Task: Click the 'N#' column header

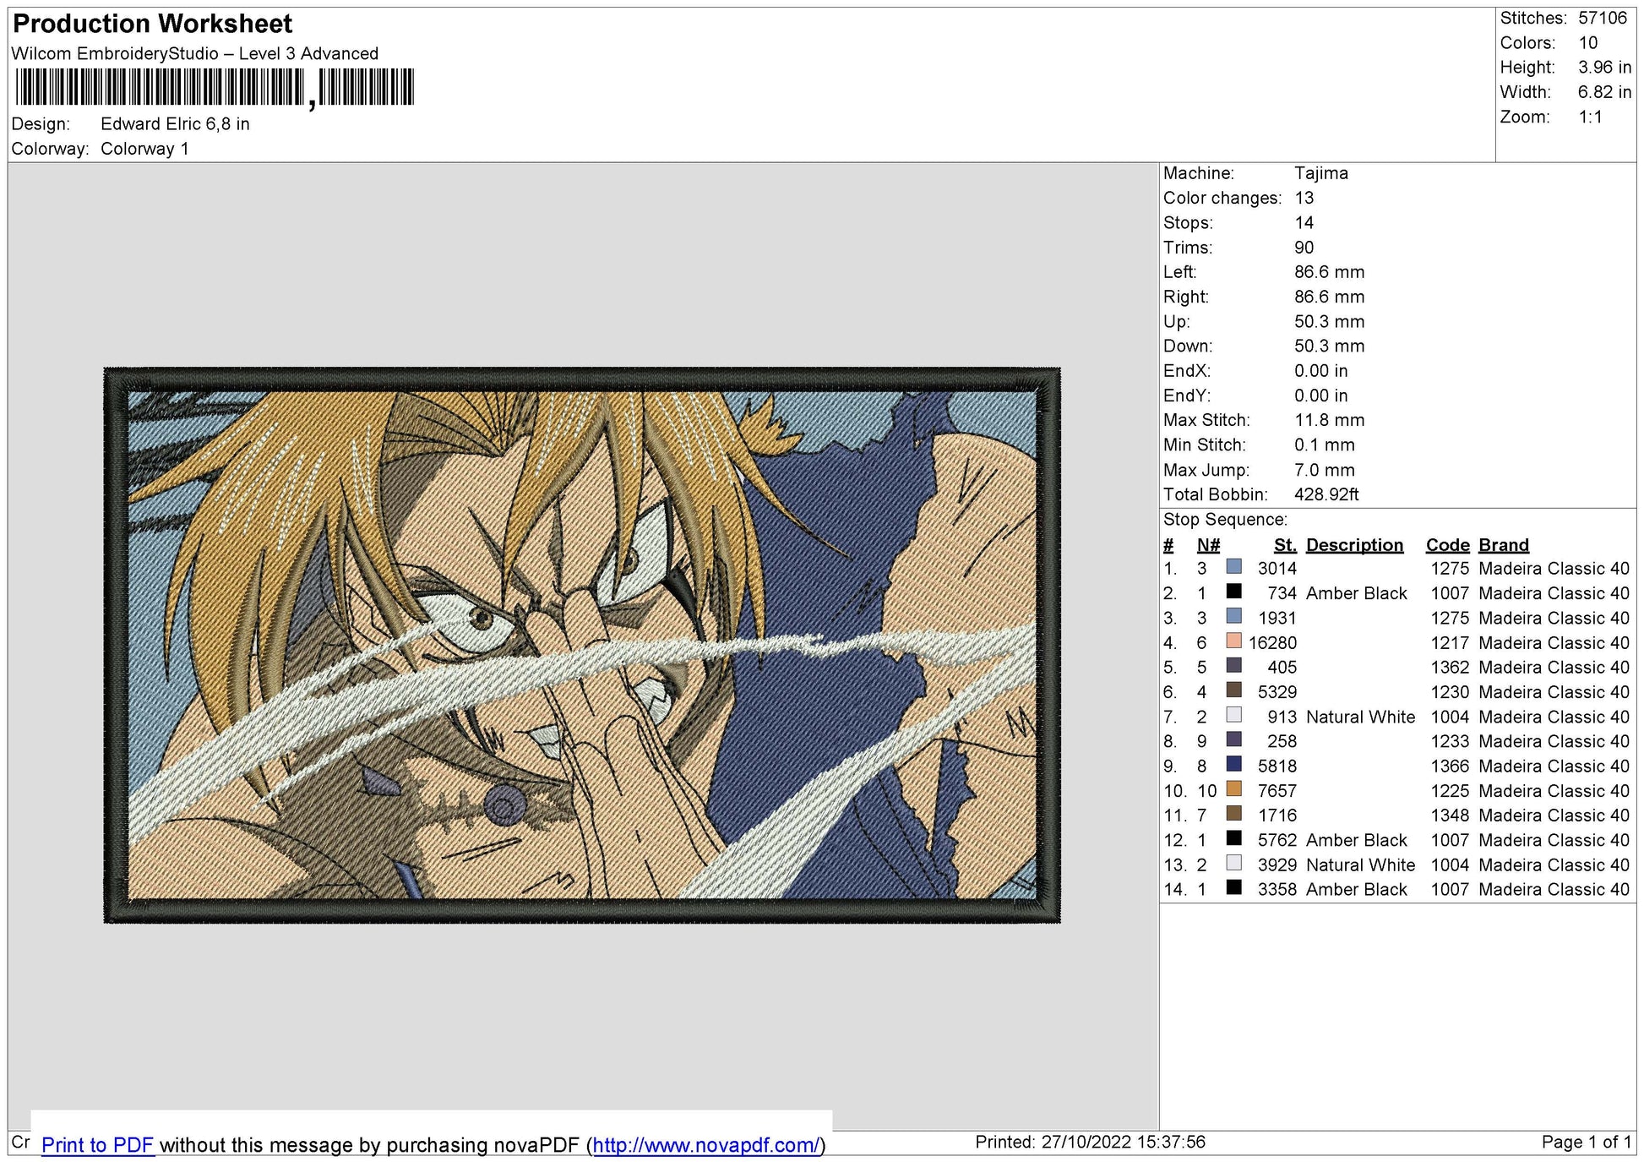Action: [1208, 545]
